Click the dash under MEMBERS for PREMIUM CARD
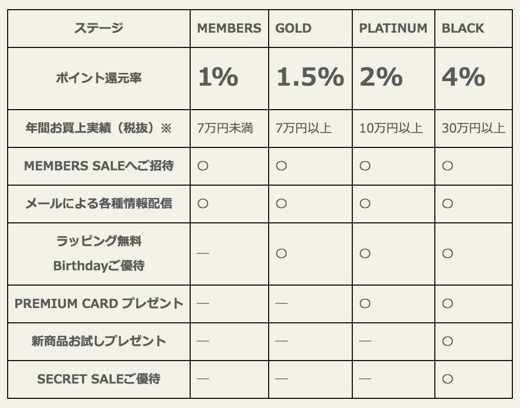The image size is (520, 408). pos(203,303)
